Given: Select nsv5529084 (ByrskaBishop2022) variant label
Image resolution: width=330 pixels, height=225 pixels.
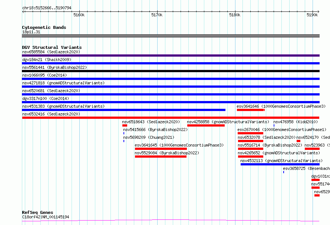Looking at the screenshot, I should (167, 153).
